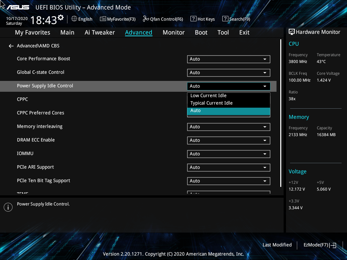Select the Advanced tab

[139, 32]
